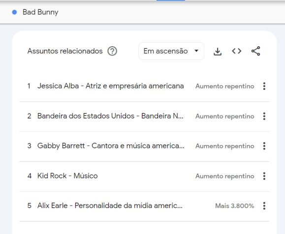Click Aumento repentino on Bandeira row
Image resolution: width=285 pixels, height=234 pixels.
point(224,117)
